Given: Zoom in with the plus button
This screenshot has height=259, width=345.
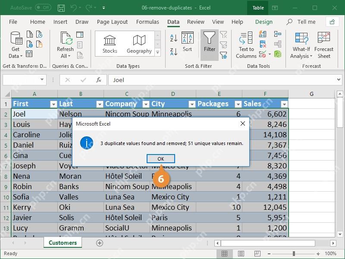Looking at the screenshot, I should tap(318, 254).
